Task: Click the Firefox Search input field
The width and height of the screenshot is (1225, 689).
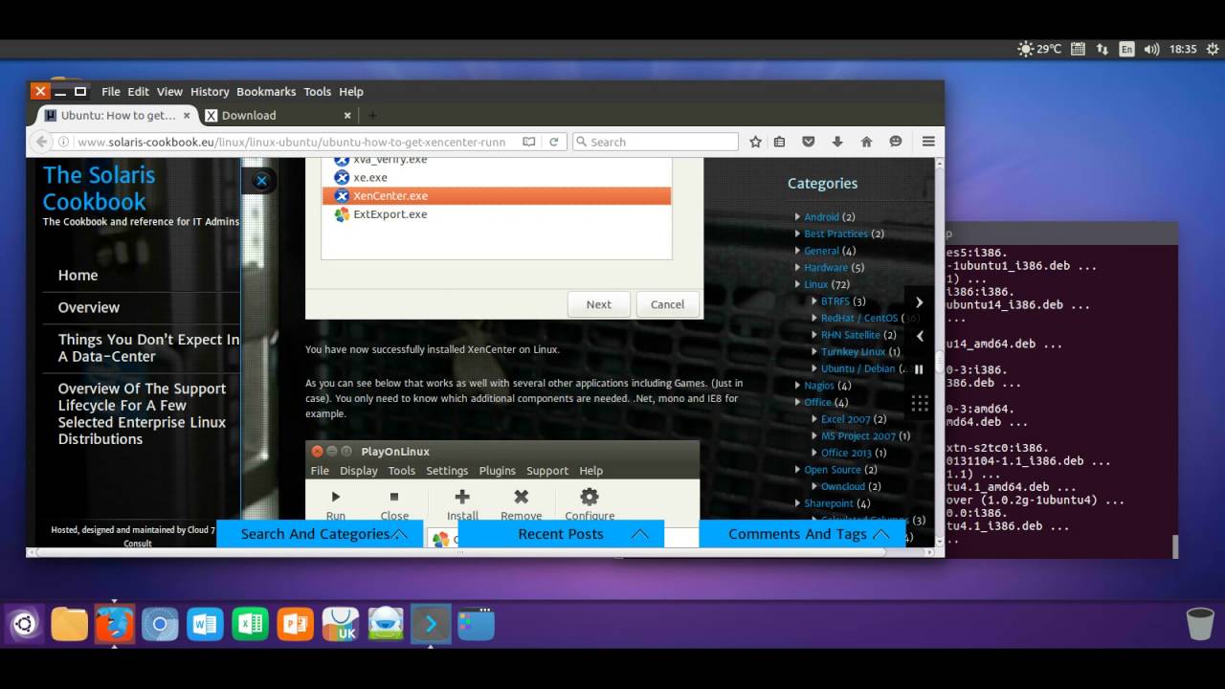Action: point(656,142)
